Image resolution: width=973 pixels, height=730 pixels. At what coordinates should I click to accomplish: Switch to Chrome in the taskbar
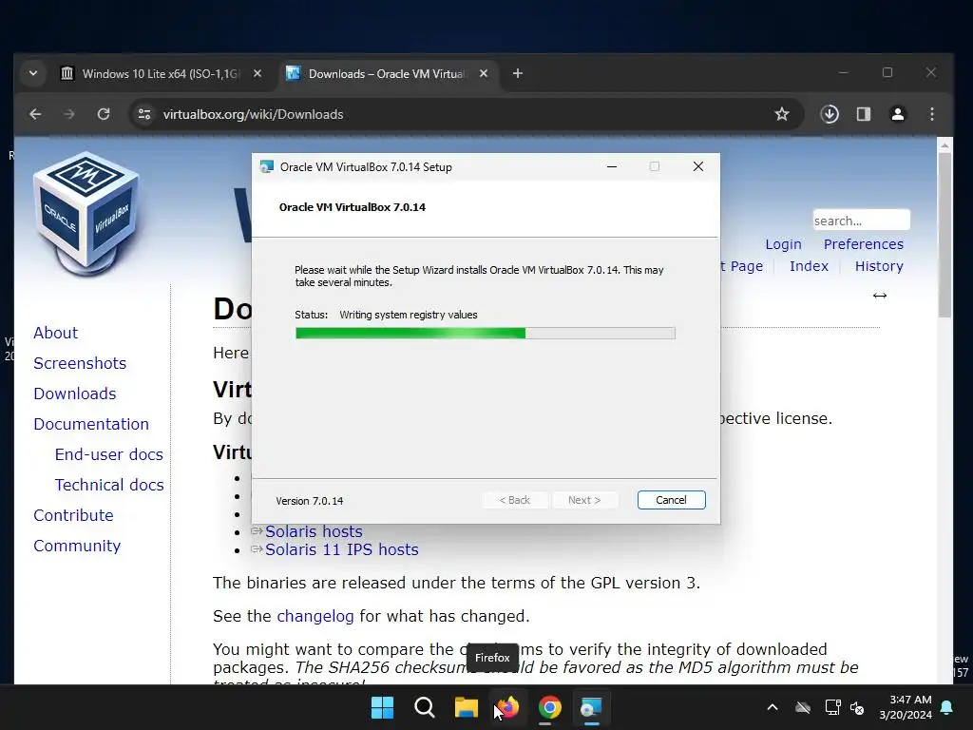(550, 707)
